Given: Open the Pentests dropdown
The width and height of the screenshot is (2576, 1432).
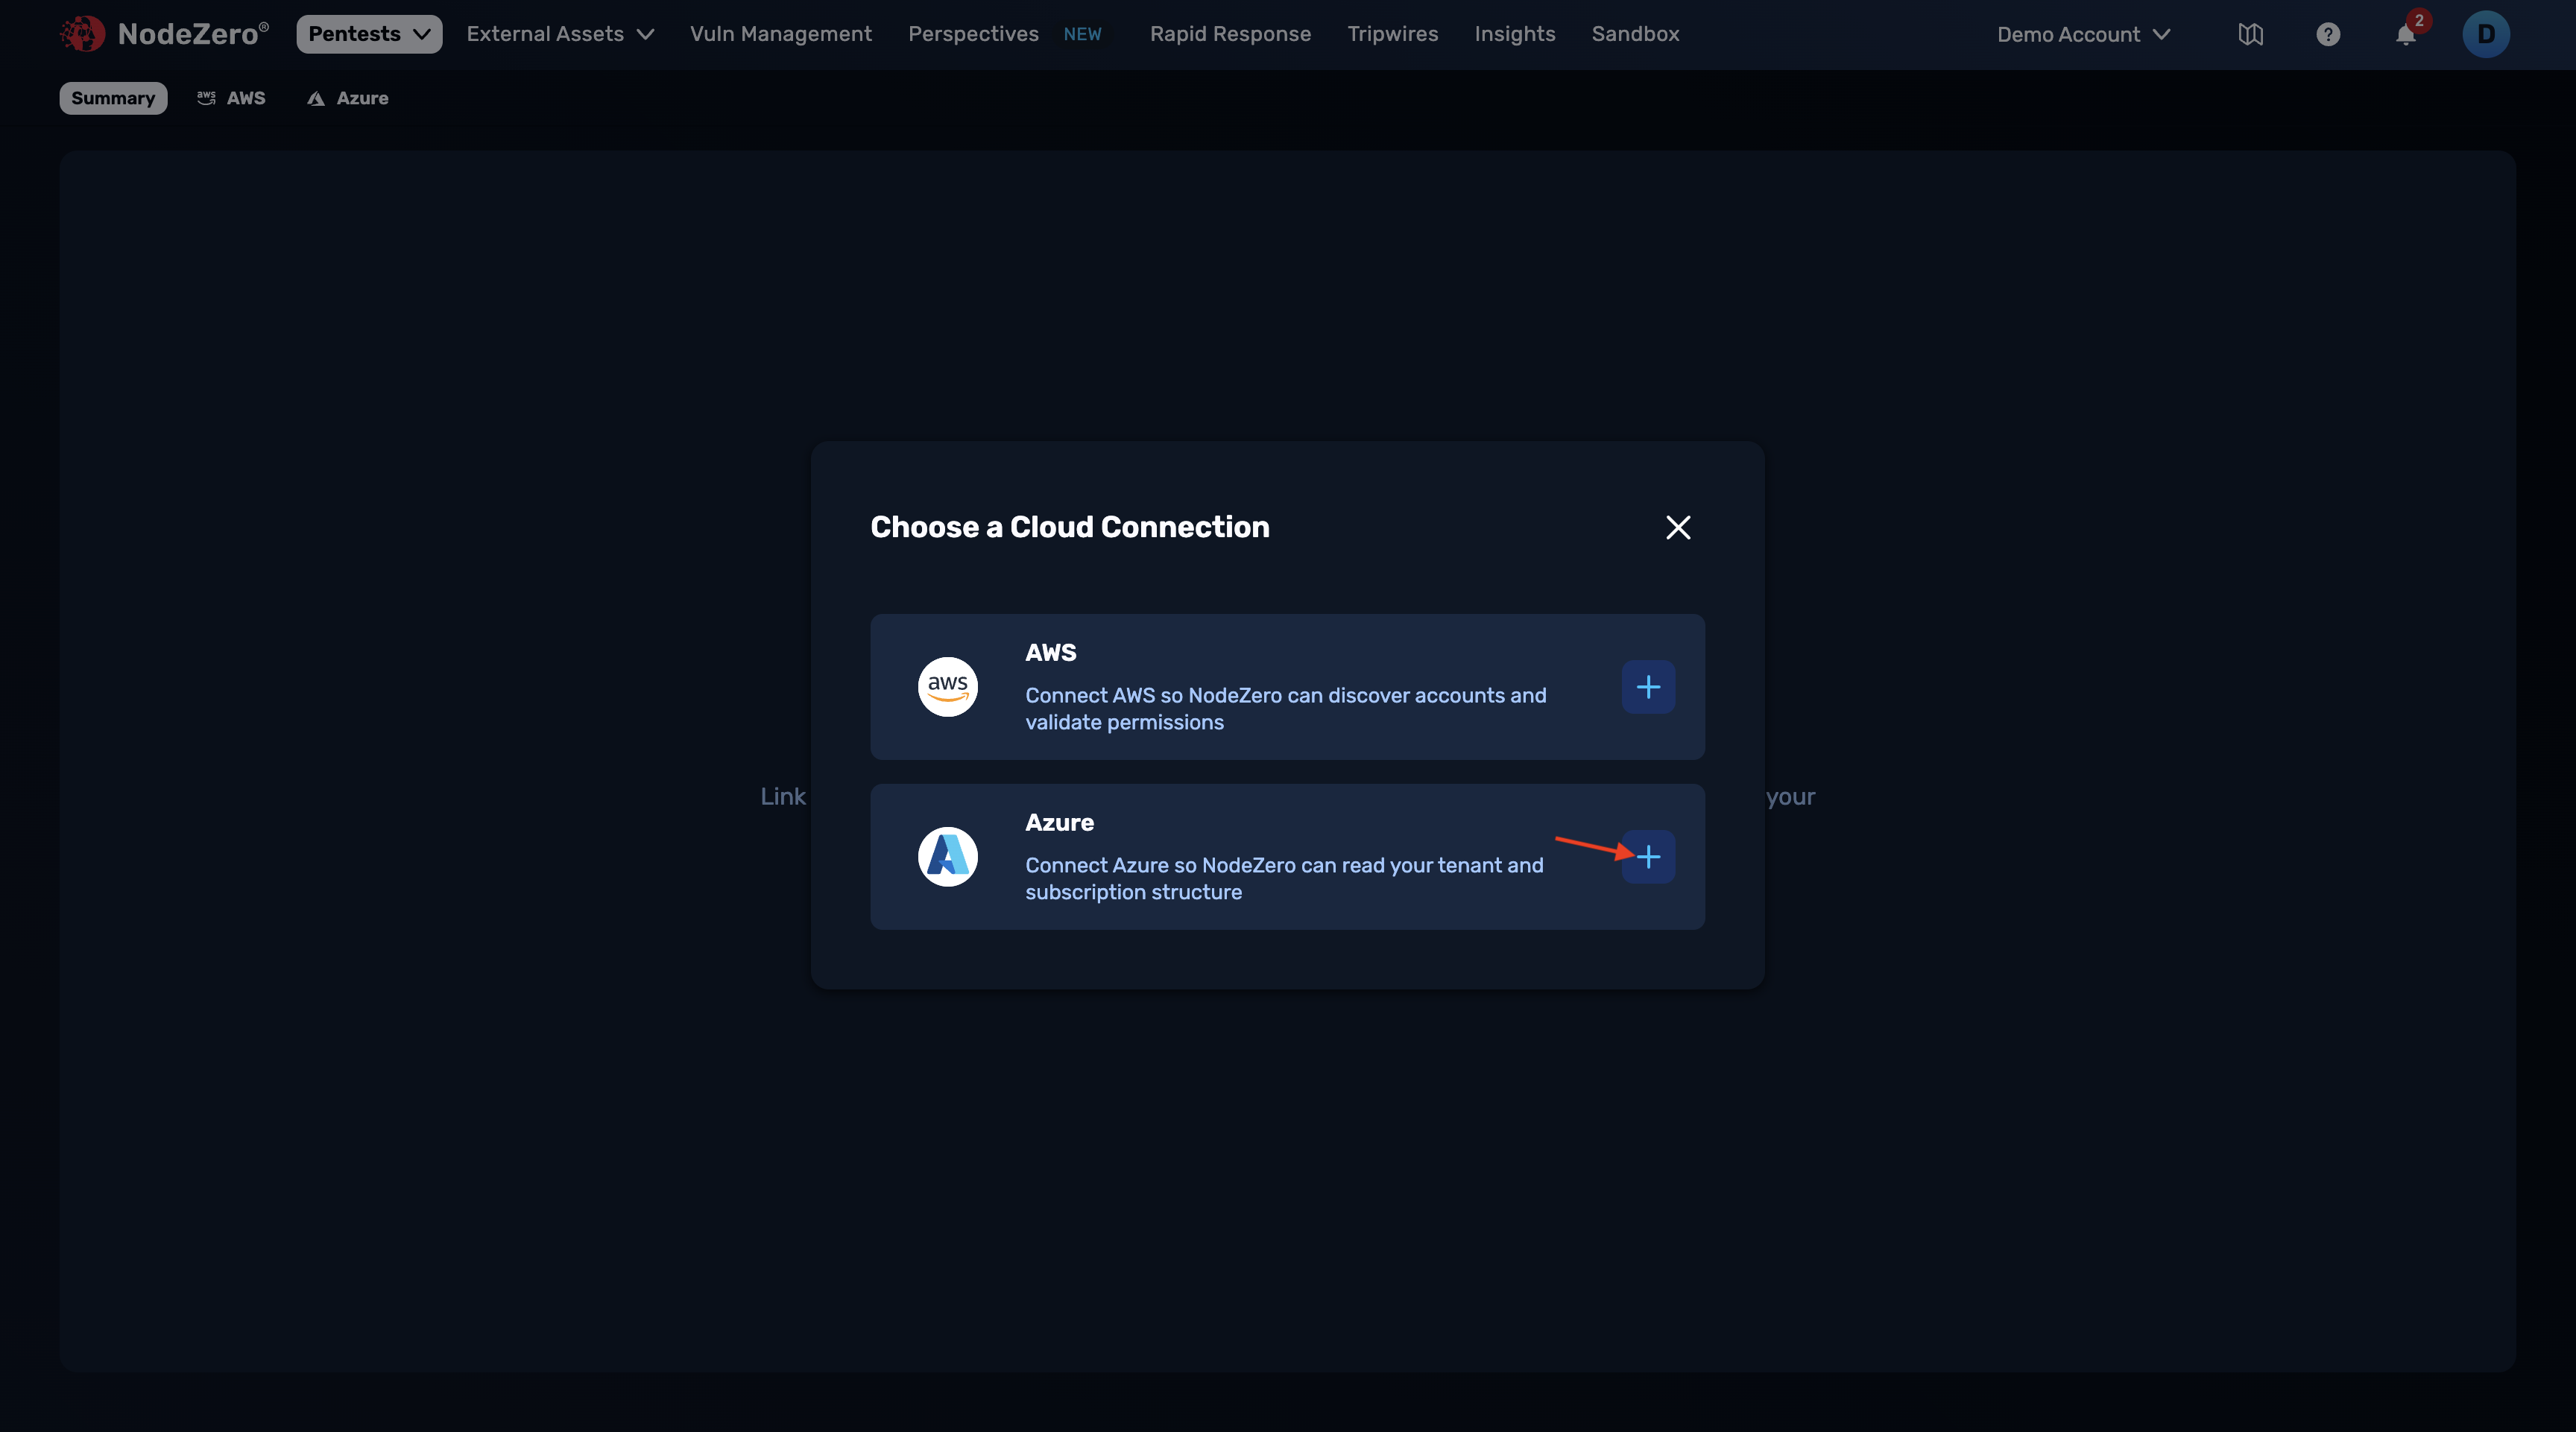Looking at the screenshot, I should 368,33.
